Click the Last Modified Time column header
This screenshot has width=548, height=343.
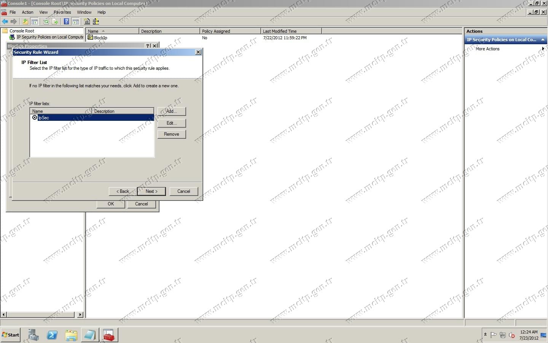click(x=291, y=31)
